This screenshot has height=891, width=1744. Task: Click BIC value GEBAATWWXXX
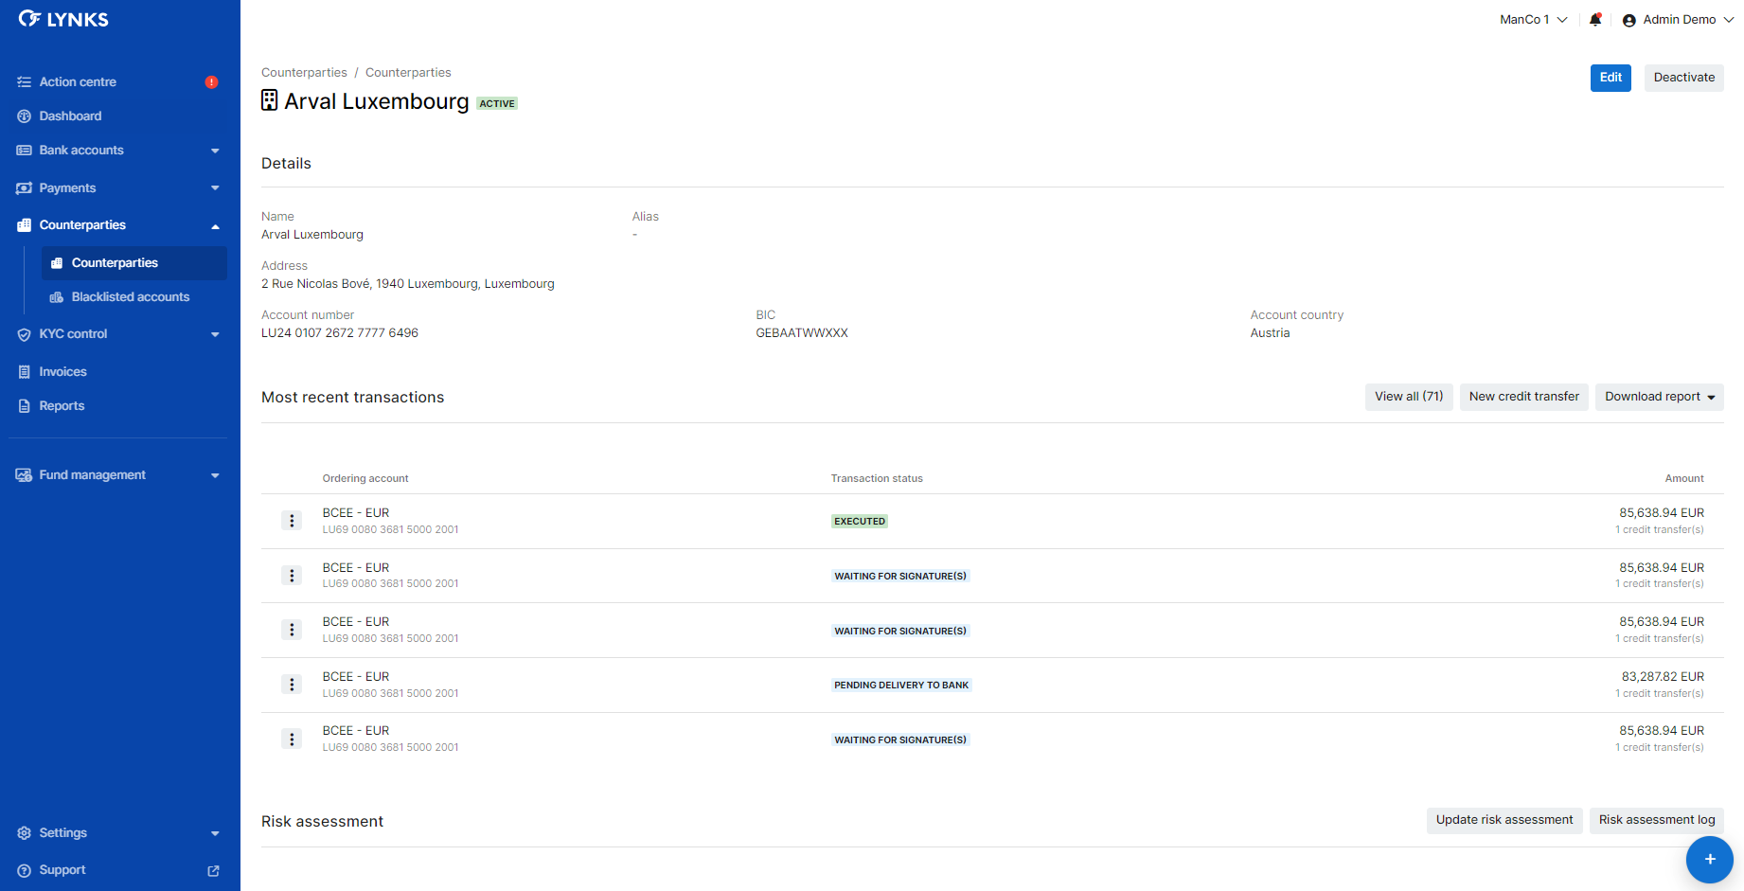pyautogui.click(x=802, y=333)
